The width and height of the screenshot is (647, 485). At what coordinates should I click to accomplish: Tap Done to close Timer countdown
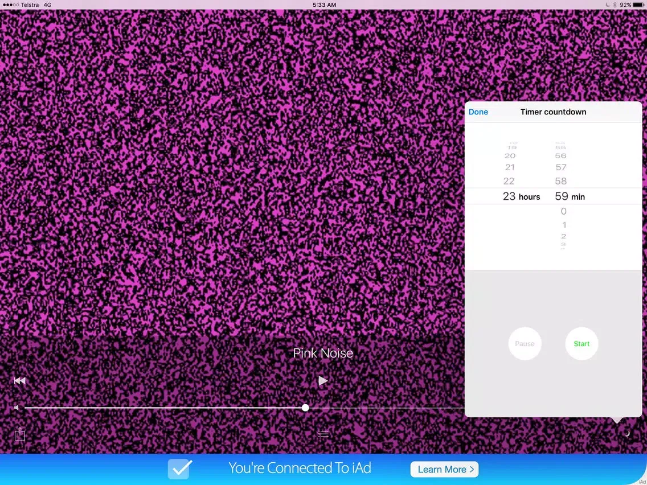pyautogui.click(x=478, y=112)
